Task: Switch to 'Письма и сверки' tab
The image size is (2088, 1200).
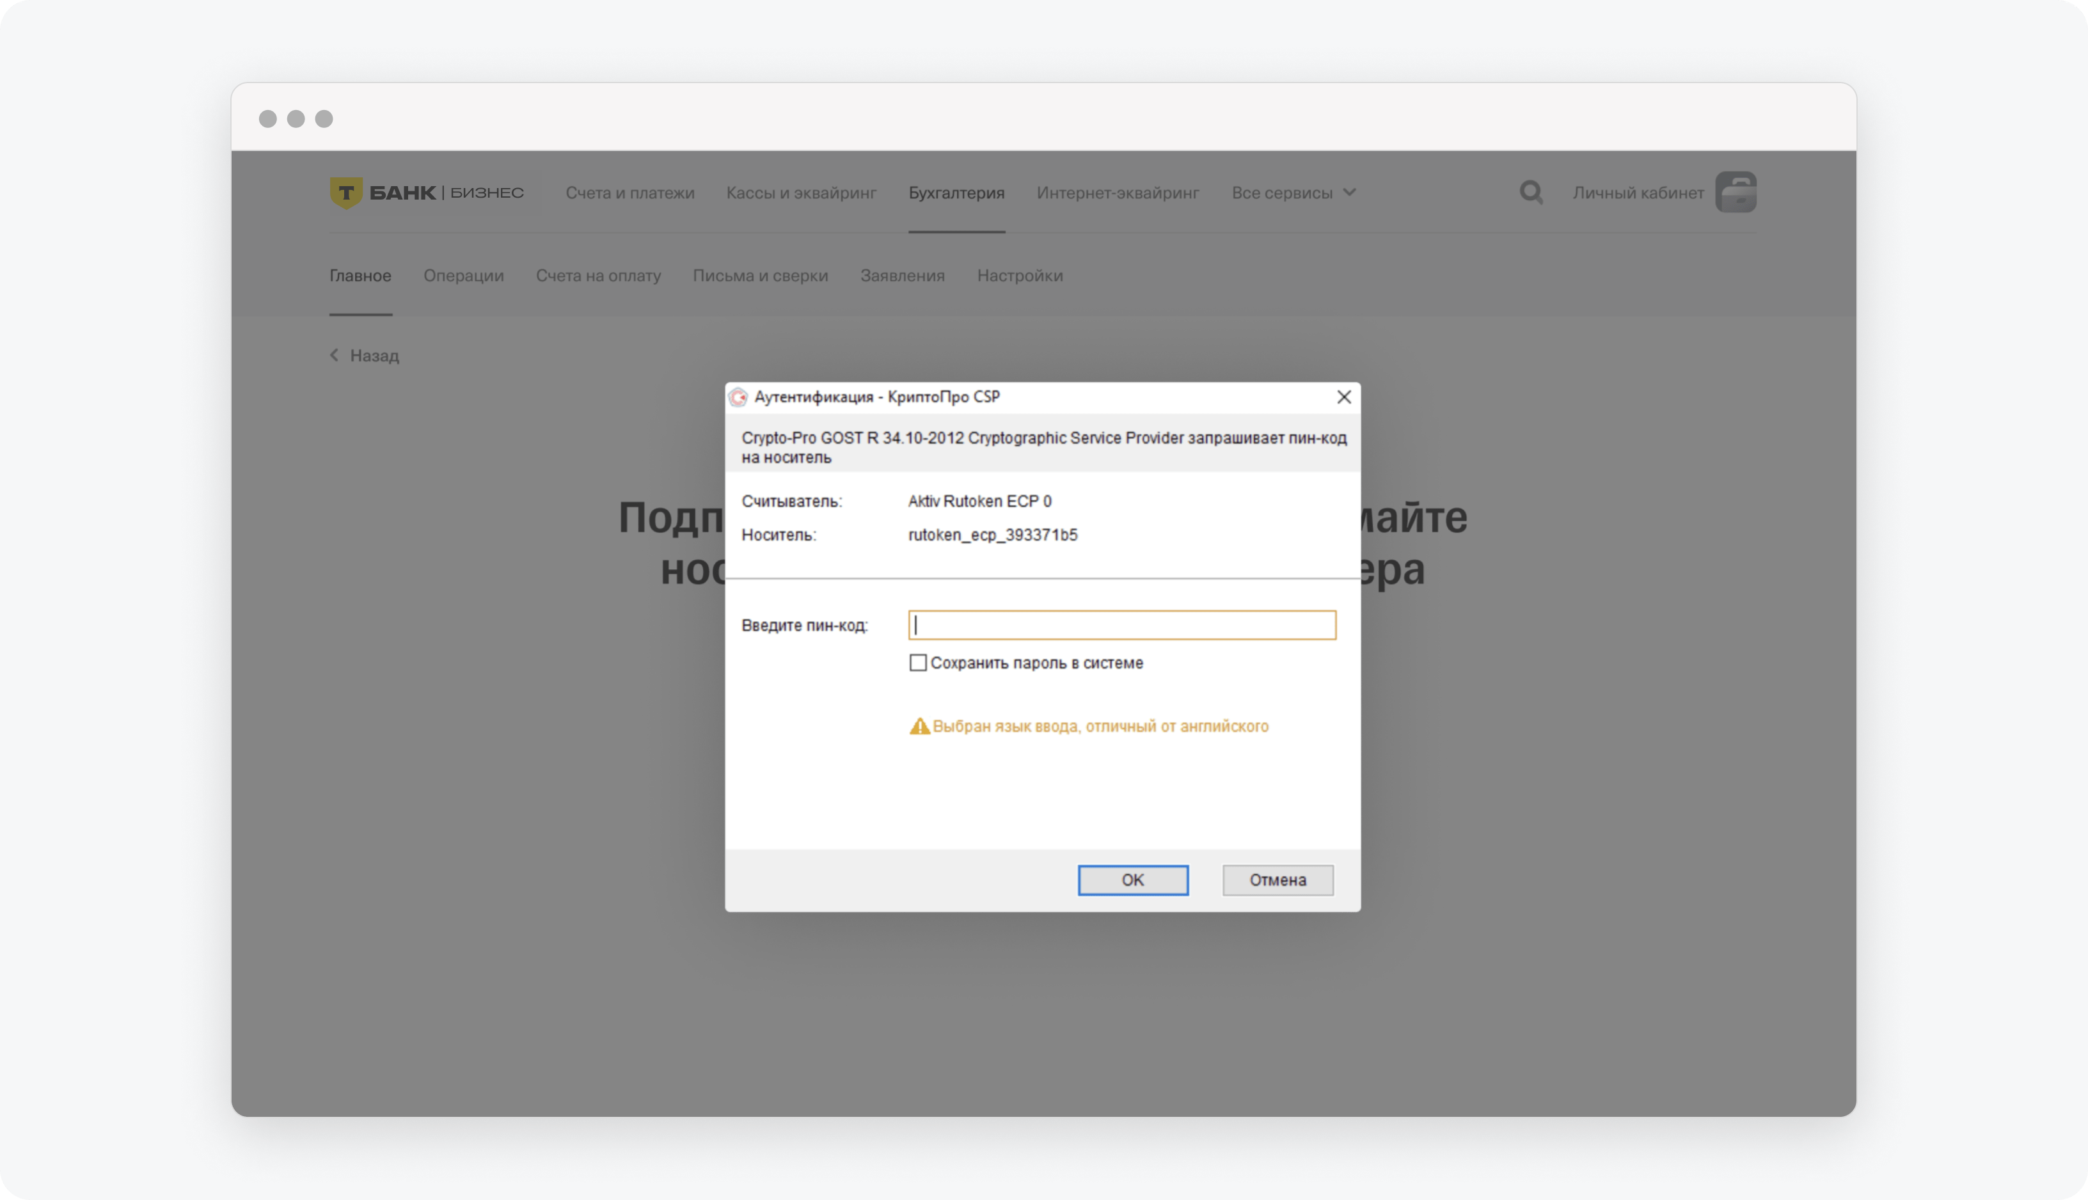Action: click(761, 275)
